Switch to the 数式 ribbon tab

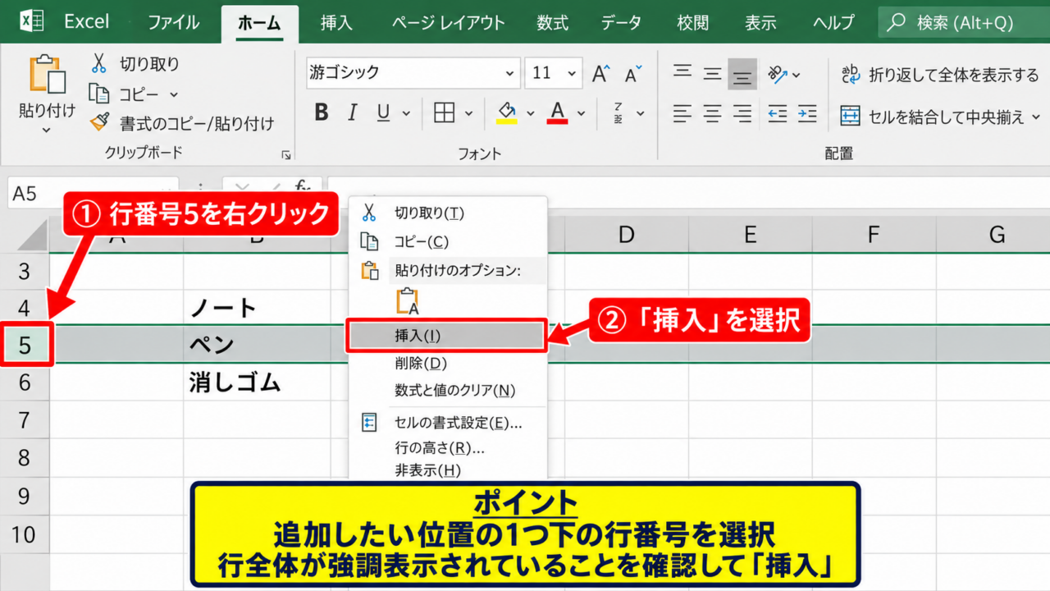point(553,22)
